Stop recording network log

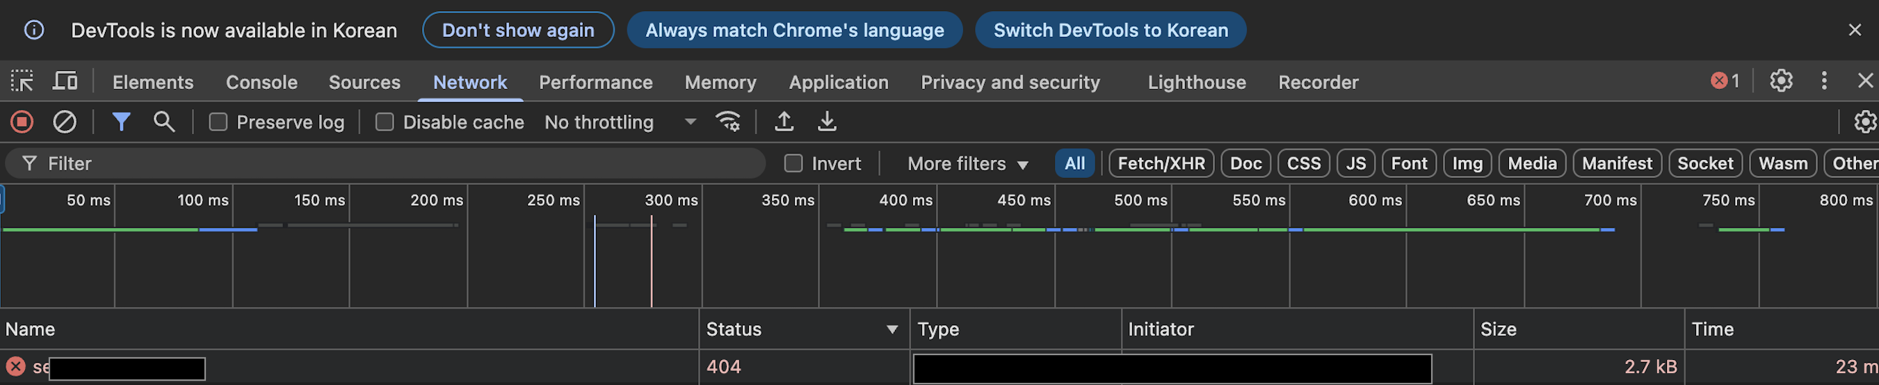(22, 122)
